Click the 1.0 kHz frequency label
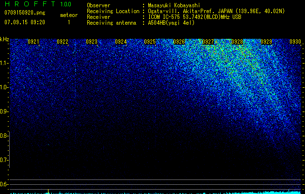 (4, 87)
